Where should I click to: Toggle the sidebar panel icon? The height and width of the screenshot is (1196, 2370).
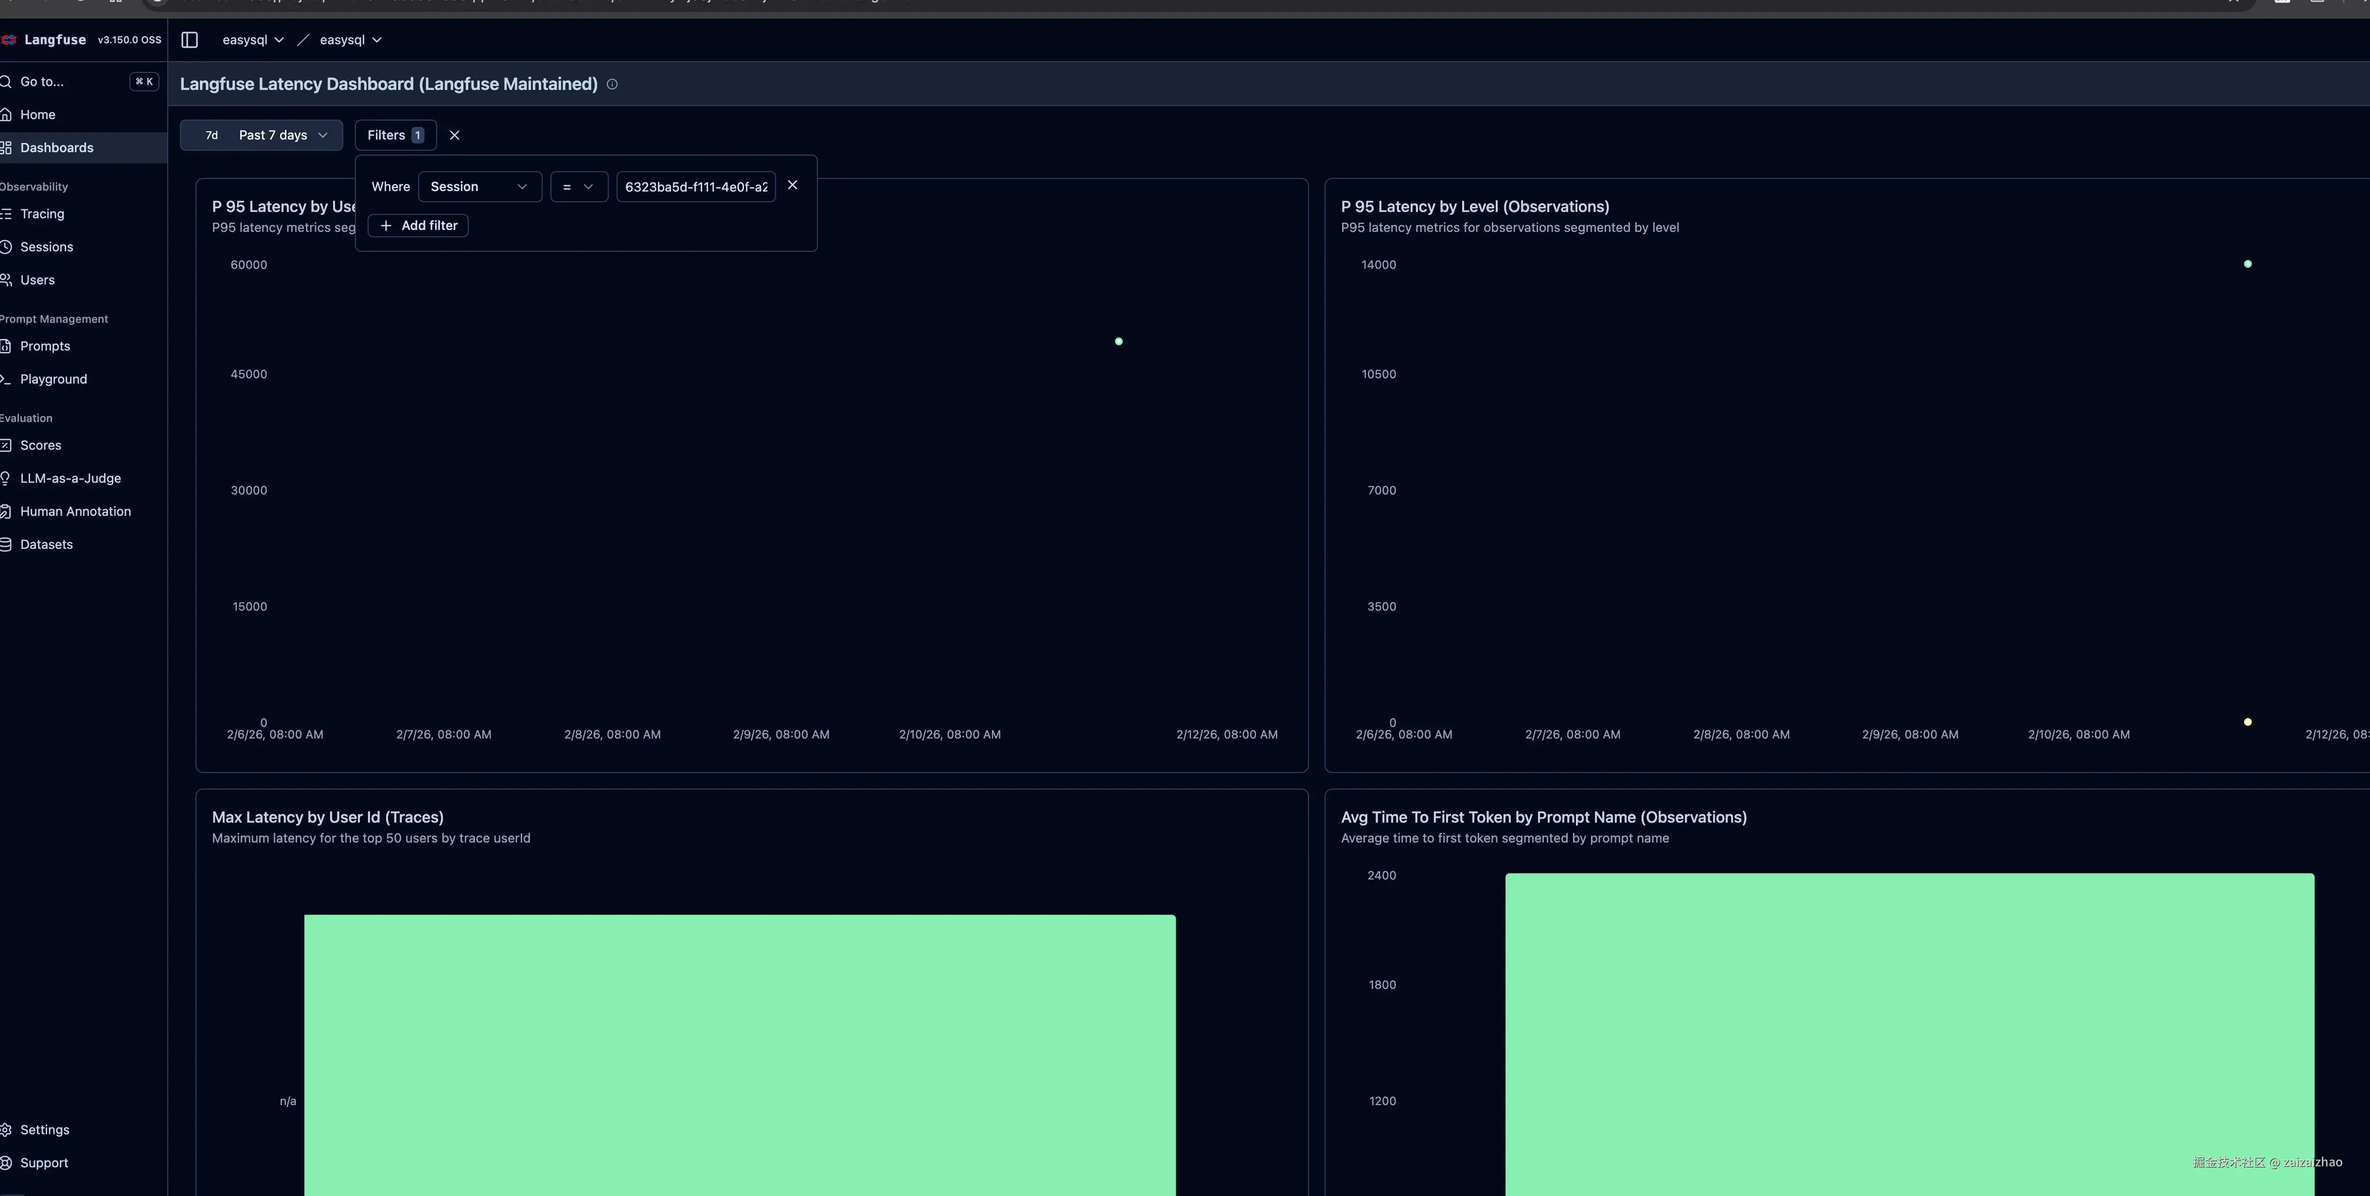pyautogui.click(x=190, y=39)
